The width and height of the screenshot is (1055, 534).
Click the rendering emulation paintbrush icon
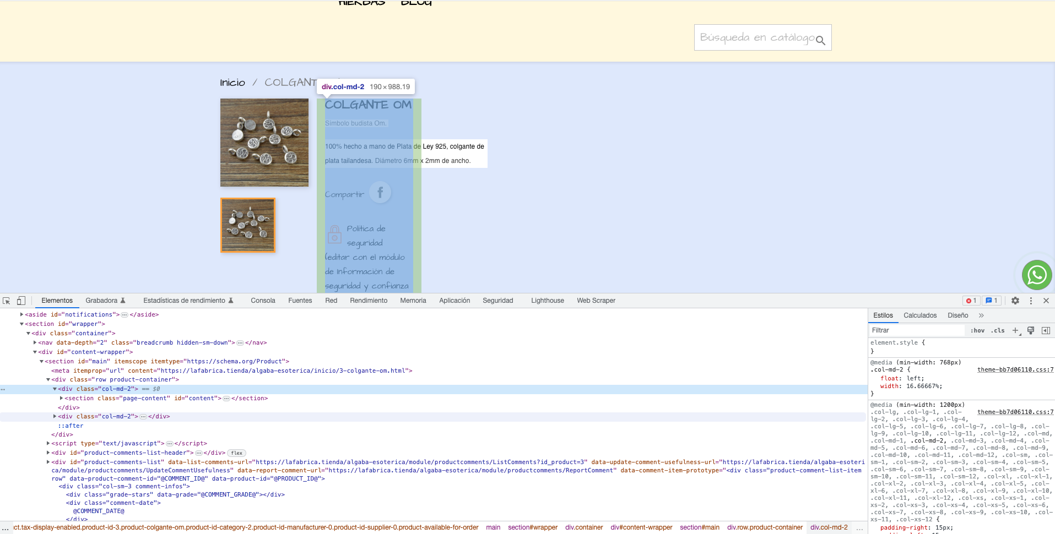pos(1030,330)
